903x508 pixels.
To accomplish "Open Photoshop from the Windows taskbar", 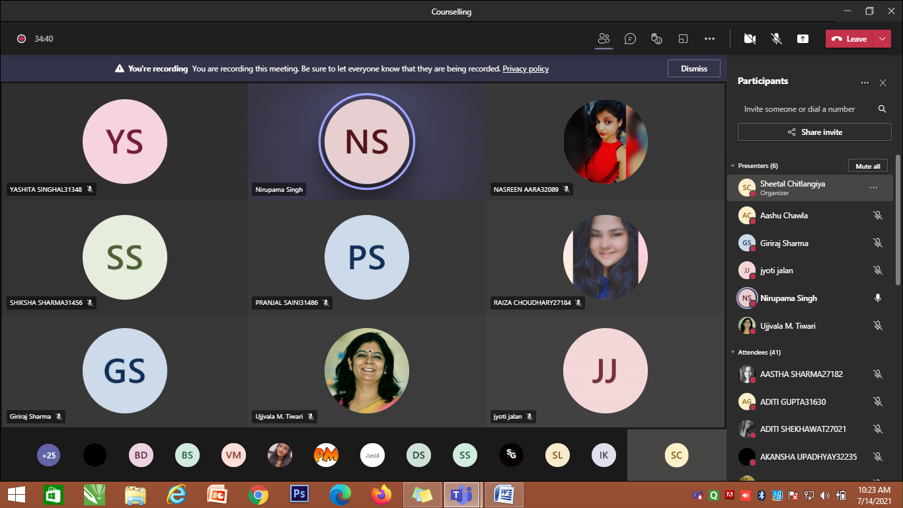I will pyautogui.click(x=299, y=494).
